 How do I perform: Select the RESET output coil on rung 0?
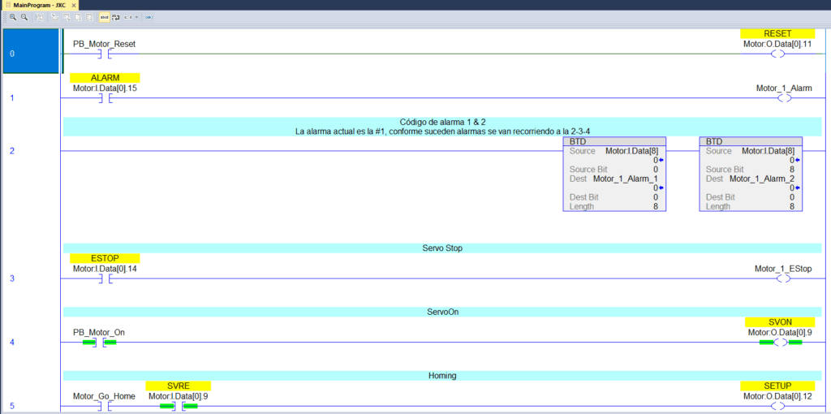[777, 54]
